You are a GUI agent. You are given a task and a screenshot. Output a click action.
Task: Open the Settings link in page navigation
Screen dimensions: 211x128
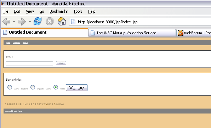coord(16,43)
